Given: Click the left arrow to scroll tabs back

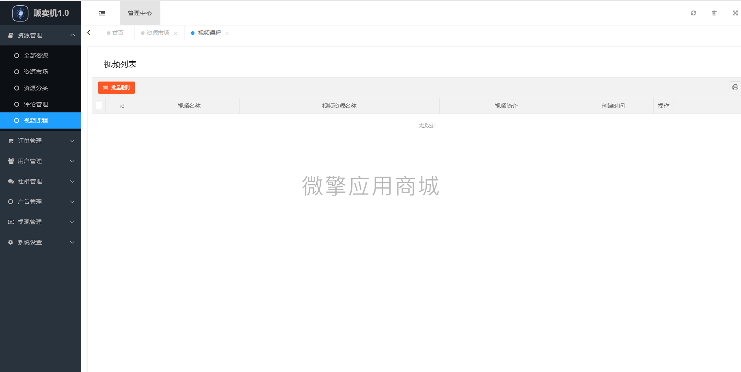Looking at the screenshot, I should point(89,32).
